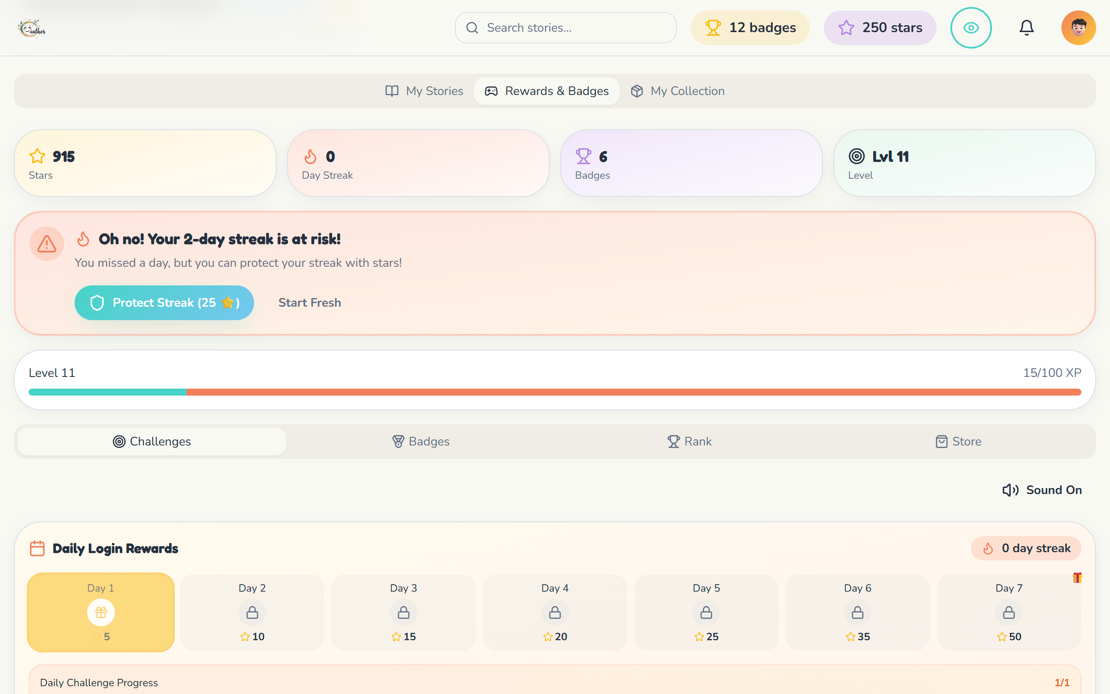Switch to the Badges sub-tab
The width and height of the screenshot is (1110, 694).
pos(421,442)
